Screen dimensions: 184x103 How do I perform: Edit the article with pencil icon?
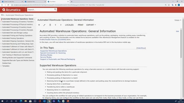tap(44, 25)
